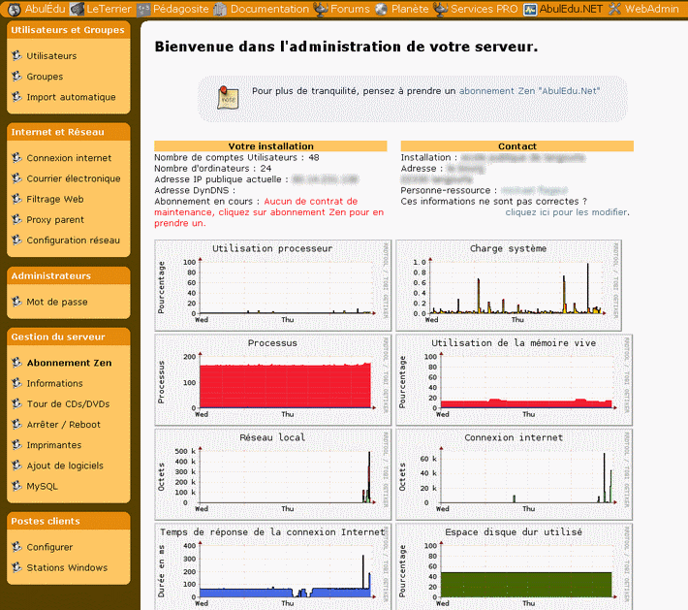Click the Documentation books icon
Viewport: 688px width, 610px height.
(x=220, y=9)
